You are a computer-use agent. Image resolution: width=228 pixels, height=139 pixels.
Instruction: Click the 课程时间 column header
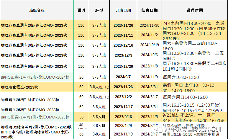195,10
